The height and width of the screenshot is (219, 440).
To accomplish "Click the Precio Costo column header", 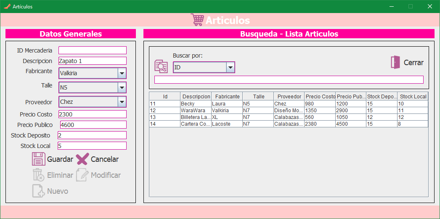I will coord(320,96).
